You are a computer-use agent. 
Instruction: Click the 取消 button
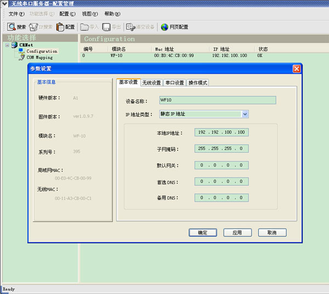pyautogui.click(x=272, y=232)
